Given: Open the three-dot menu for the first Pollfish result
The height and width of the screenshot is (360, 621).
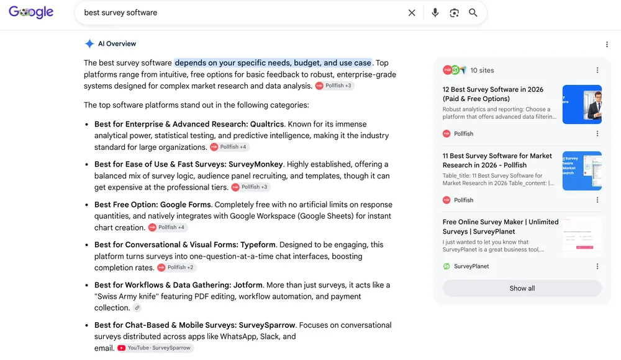Looking at the screenshot, I should pos(597,134).
